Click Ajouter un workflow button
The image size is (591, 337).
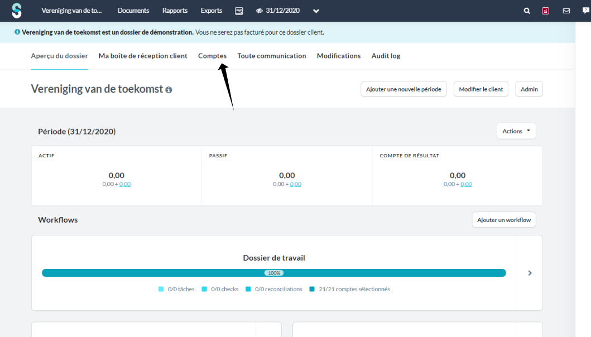(504, 220)
